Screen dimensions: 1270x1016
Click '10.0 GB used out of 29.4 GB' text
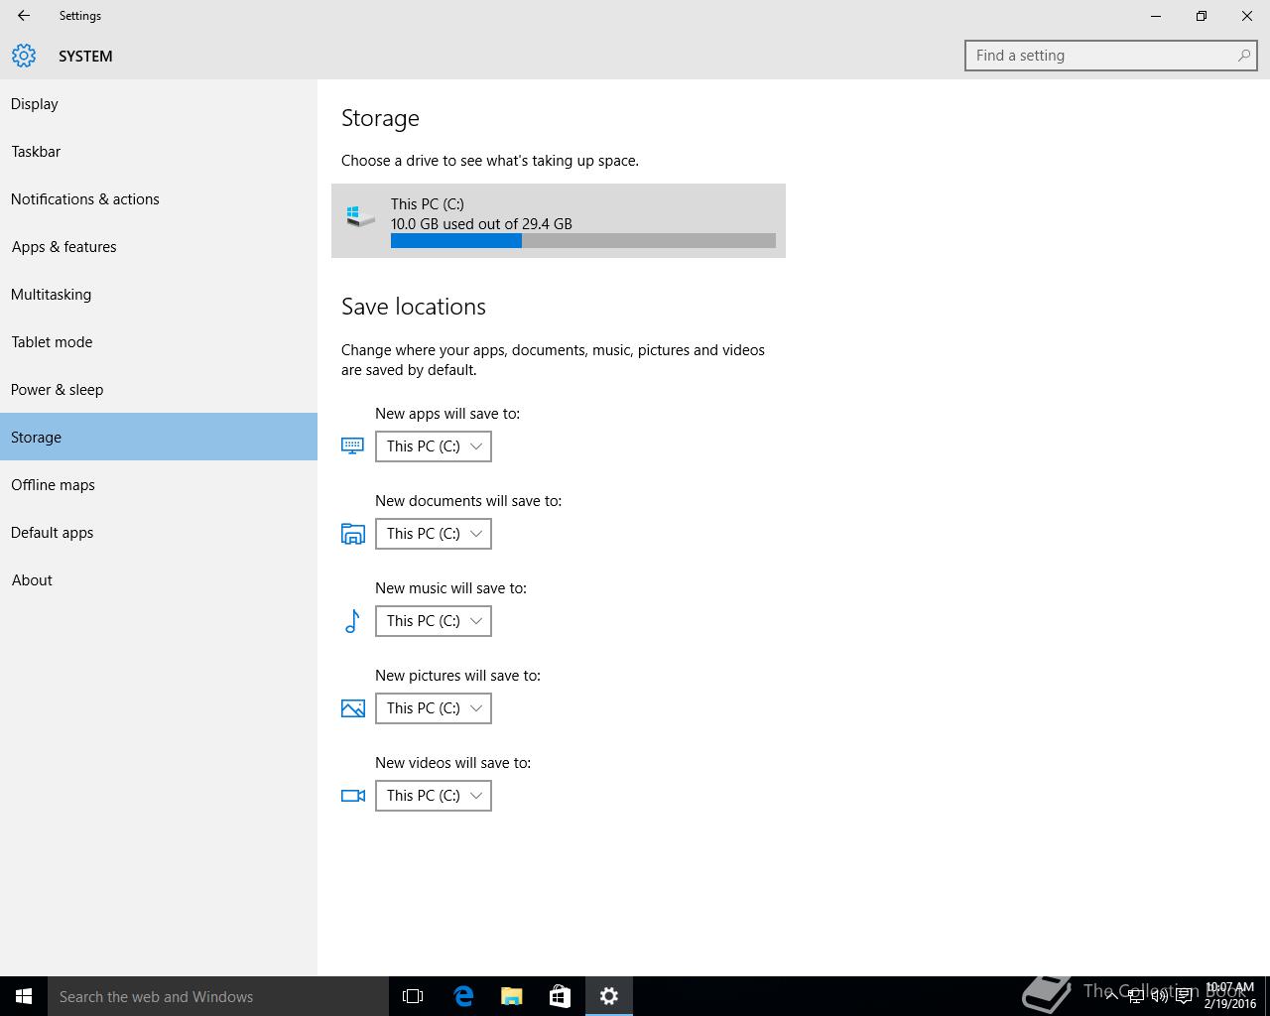[x=481, y=224]
